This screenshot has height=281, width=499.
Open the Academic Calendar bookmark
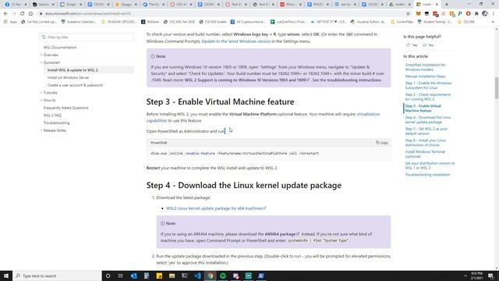pyautogui.click(x=79, y=22)
